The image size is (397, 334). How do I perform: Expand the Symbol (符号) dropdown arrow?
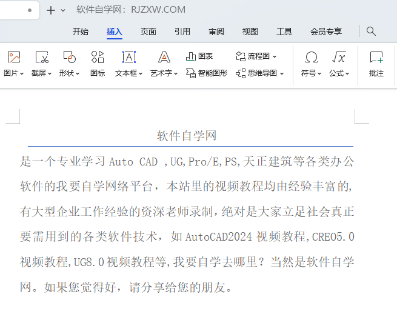coord(319,74)
